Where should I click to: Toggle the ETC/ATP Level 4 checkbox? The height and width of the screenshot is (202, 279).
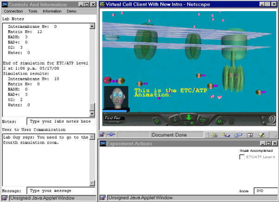tap(242, 157)
